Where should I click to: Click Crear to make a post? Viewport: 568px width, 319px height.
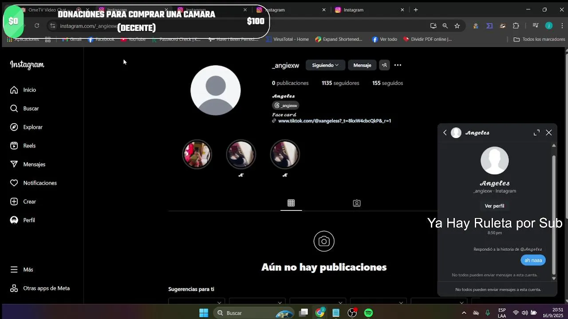coord(23,202)
